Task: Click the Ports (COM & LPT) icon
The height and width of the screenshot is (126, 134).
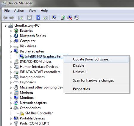Action: pos(16,123)
